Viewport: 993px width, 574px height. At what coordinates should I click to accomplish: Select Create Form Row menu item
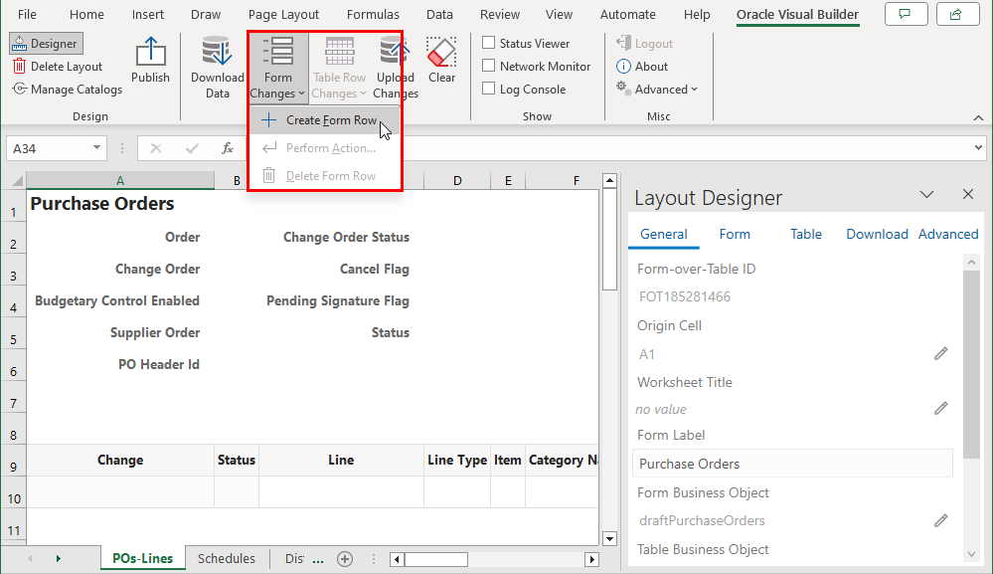(x=330, y=120)
